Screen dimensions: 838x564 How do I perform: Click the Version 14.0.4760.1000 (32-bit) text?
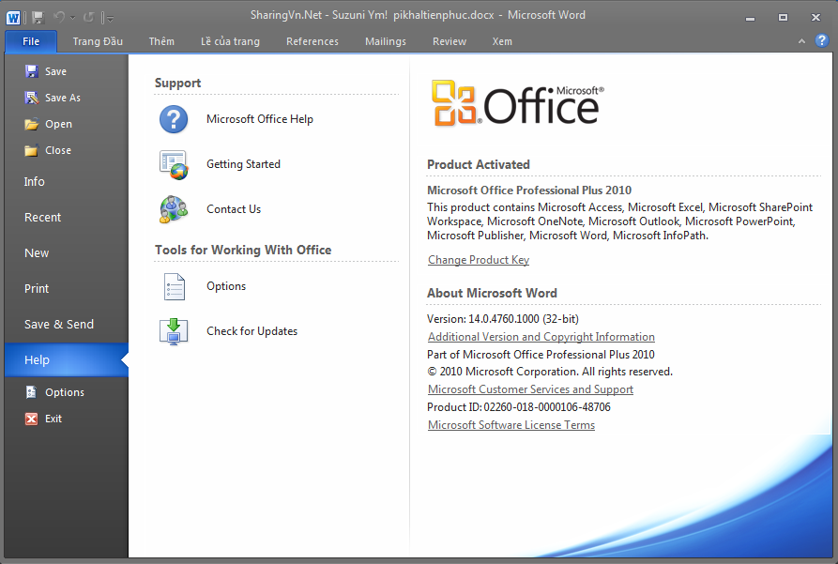pyautogui.click(x=503, y=319)
